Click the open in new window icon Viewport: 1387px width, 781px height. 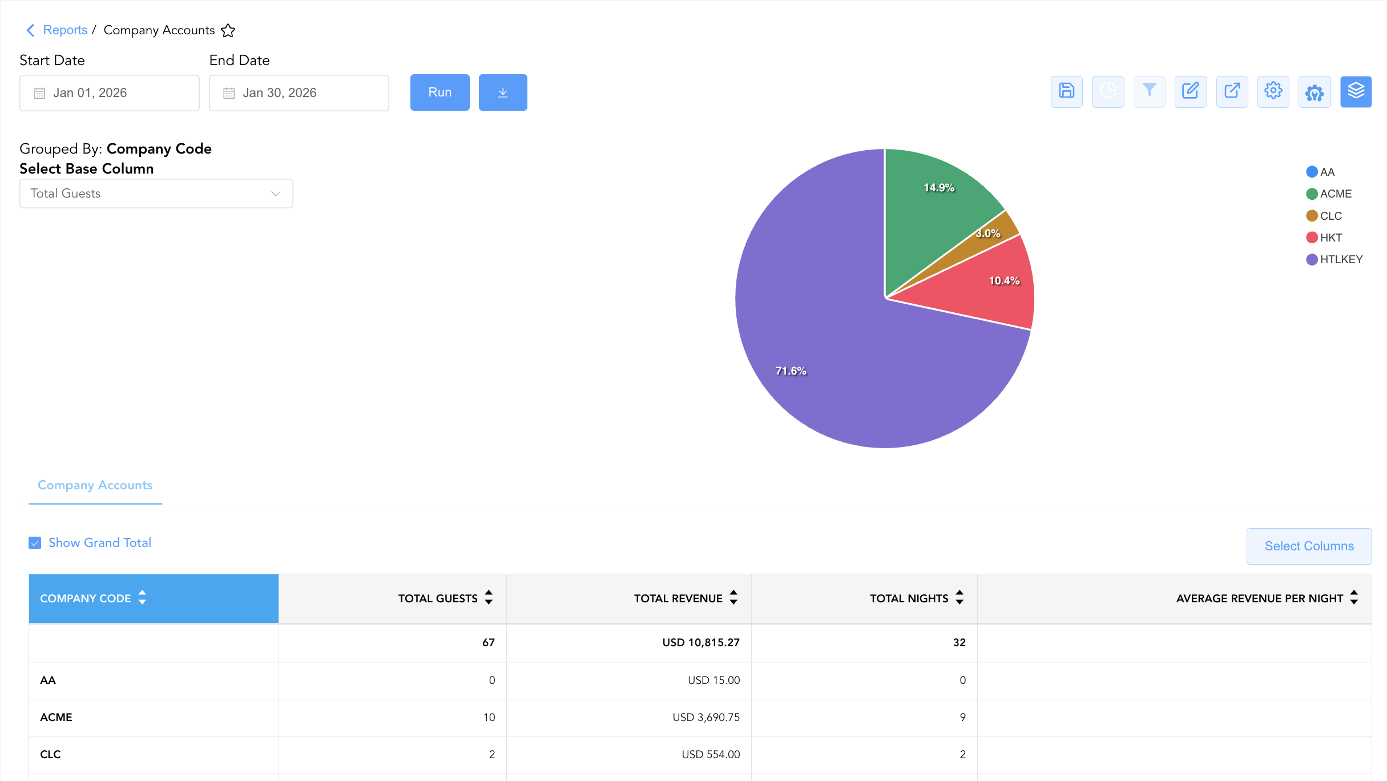[x=1232, y=92]
